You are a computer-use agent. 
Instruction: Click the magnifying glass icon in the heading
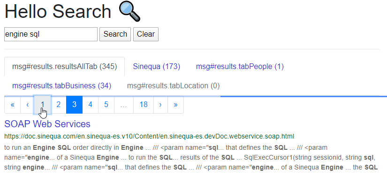129,11
